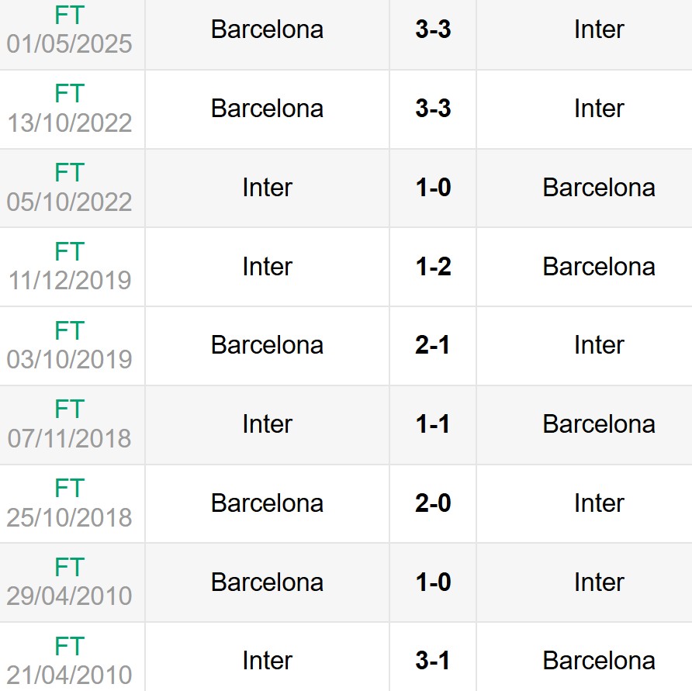Open away team Barcelona on 21/04/2010
The image size is (692, 691).
pyautogui.click(x=599, y=661)
